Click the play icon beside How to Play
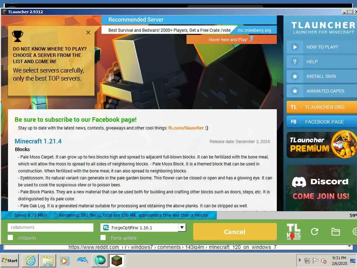357x268 pixels. [295, 47]
